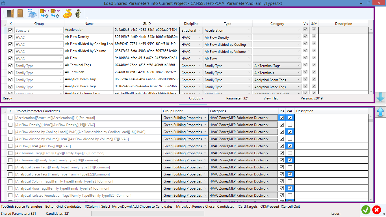Click Categories button for [Air Terminal Tags] candidate
This screenshot has height=217, width=386.
tap(243, 153)
